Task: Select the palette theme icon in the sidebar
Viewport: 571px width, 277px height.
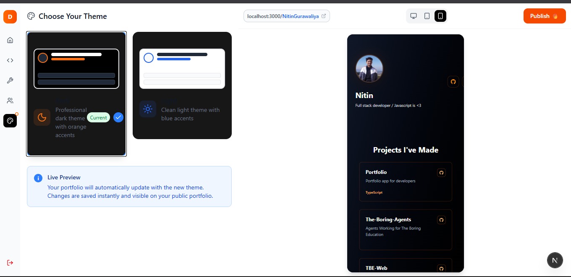Action: [x=10, y=121]
